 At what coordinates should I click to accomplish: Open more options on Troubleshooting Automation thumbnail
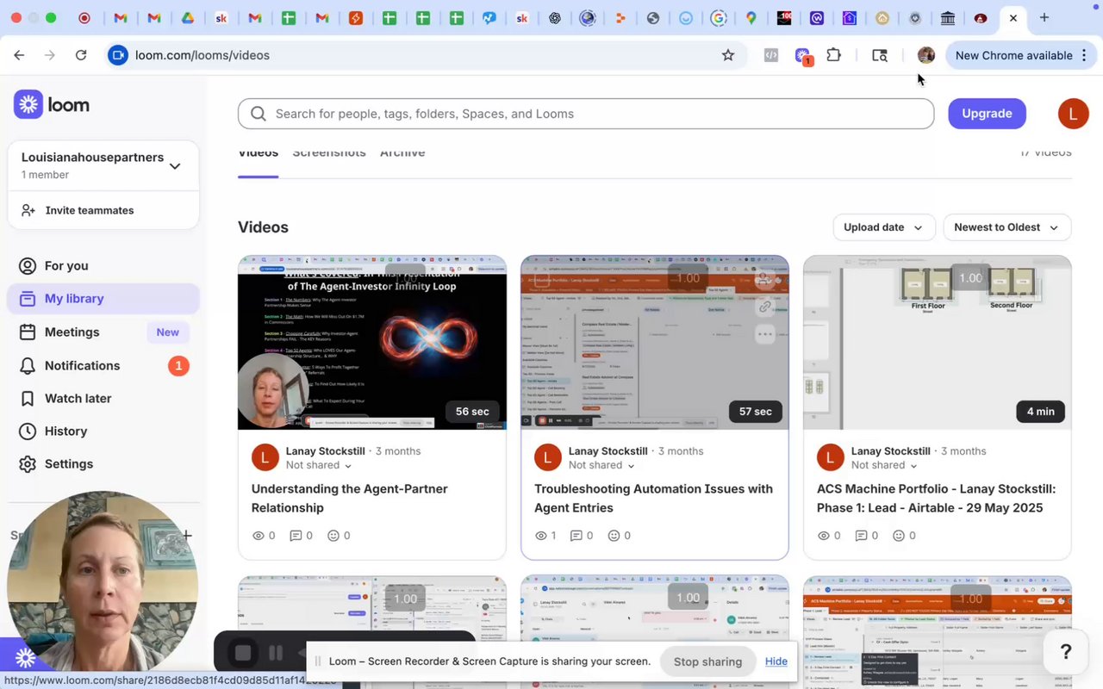click(x=764, y=334)
